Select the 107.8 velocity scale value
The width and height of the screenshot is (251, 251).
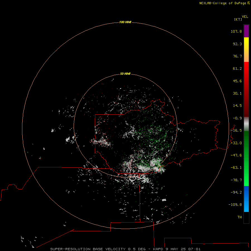click(x=236, y=31)
